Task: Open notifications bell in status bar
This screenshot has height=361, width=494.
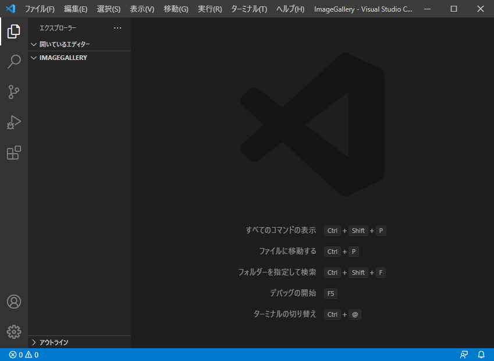Action: (481, 355)
